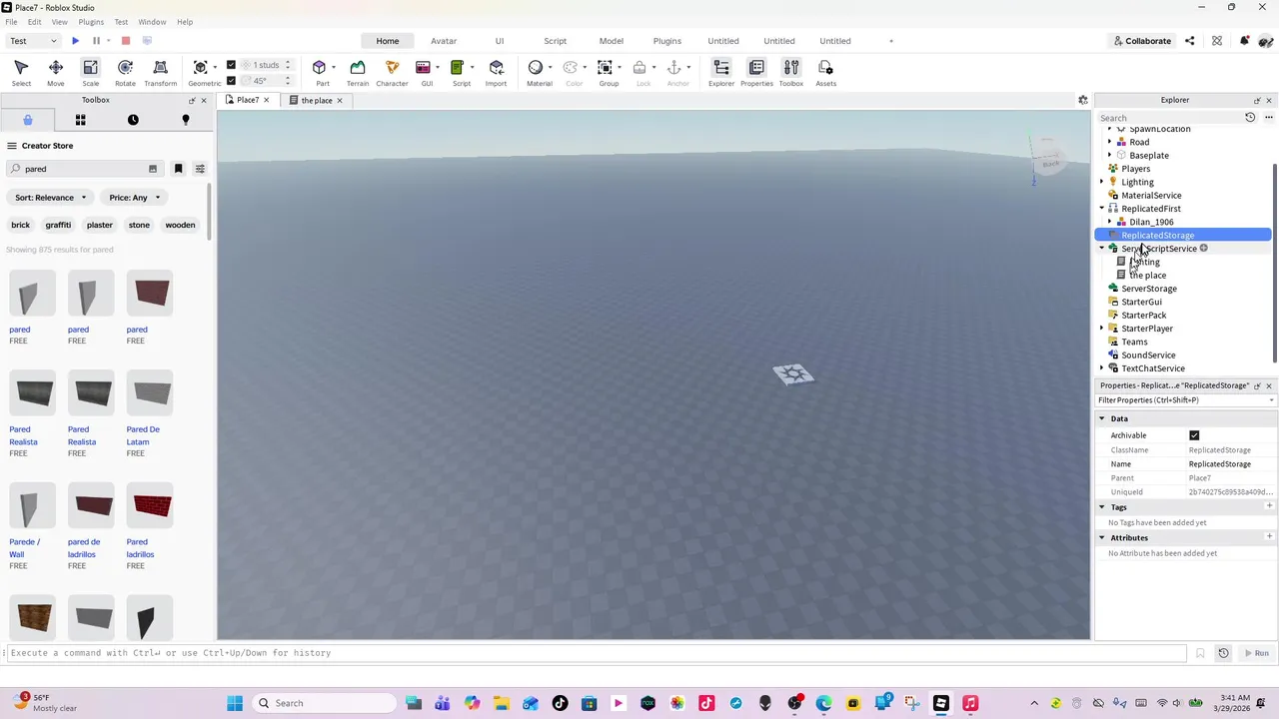Insert a Part from the ribbon
1279x719 pixels.
point(322,72)
